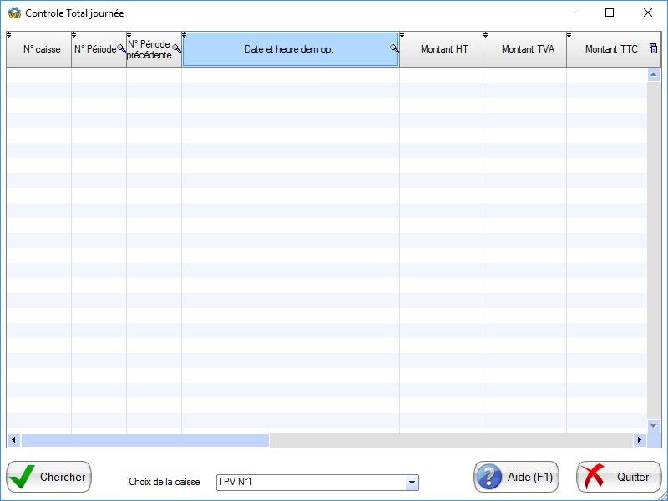Click the red X Quitter icon
Viewport: 668px width, 501px height.
point(594,477)
